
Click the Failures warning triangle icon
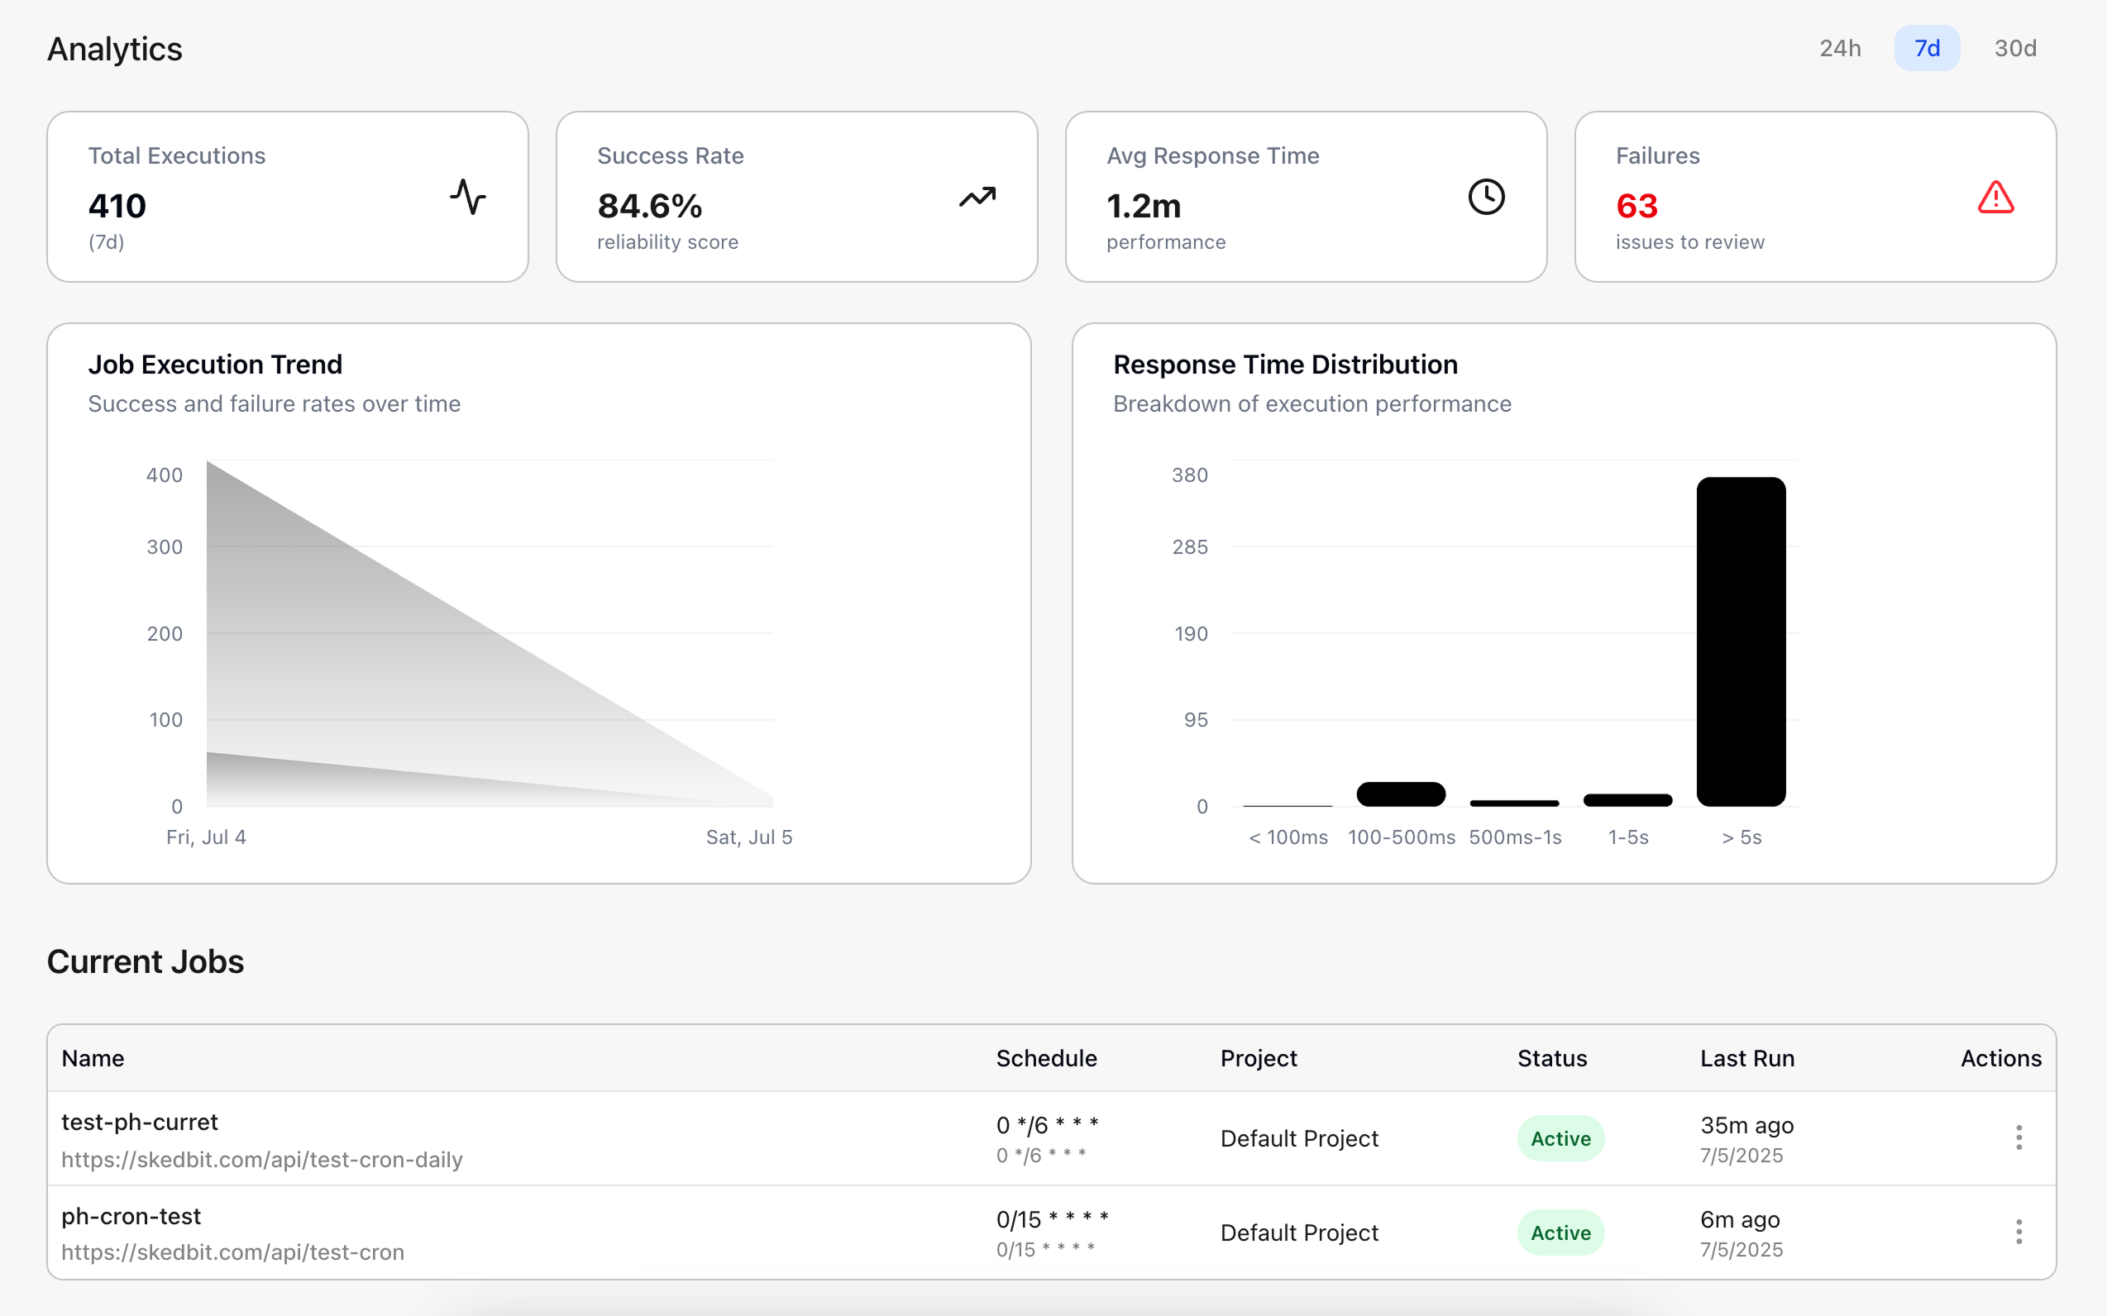coord(1995,197)
